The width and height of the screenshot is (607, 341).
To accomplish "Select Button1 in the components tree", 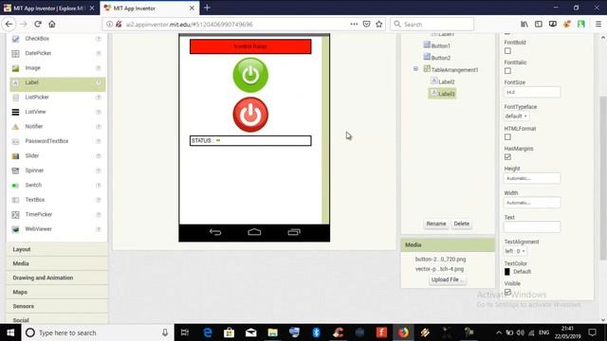I will [440, 45].
